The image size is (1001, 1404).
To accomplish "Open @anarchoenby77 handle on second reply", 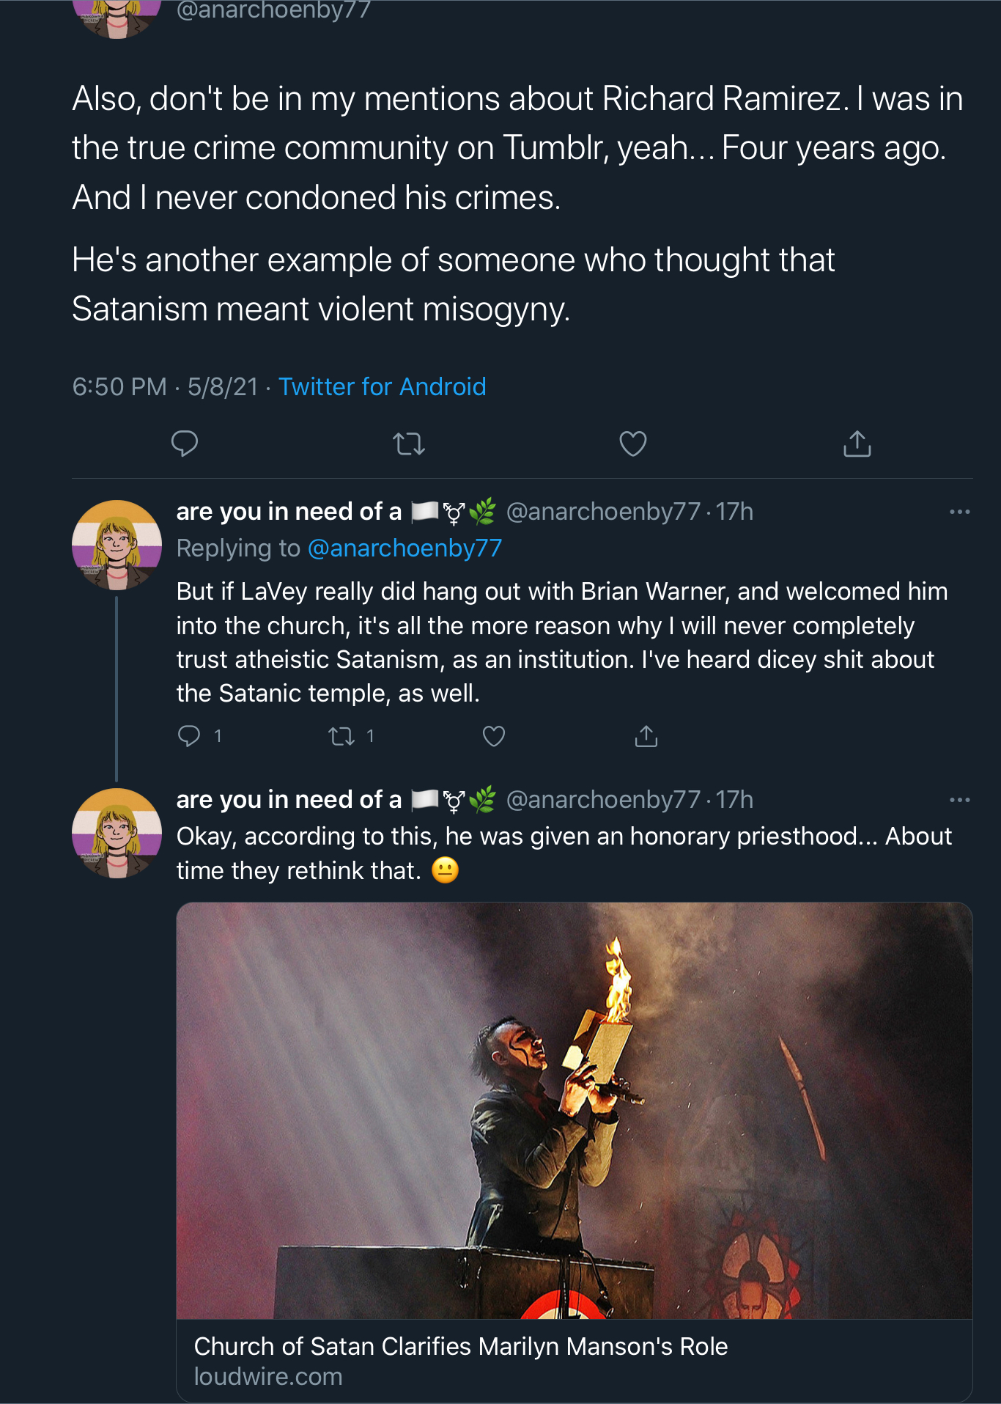I will pos(603,799).
